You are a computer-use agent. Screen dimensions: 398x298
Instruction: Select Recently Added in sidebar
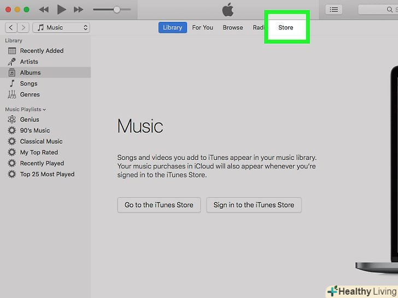pyautogui.click(x=46, y=51)
